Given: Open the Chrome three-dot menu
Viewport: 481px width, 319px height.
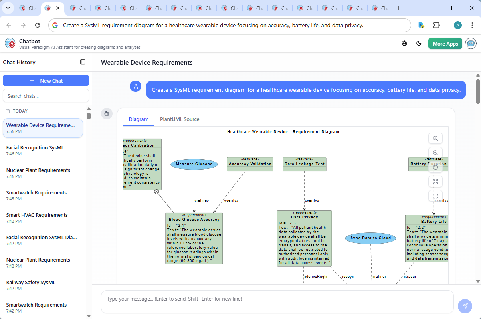Looking at the screenshot, I should 472,25.
